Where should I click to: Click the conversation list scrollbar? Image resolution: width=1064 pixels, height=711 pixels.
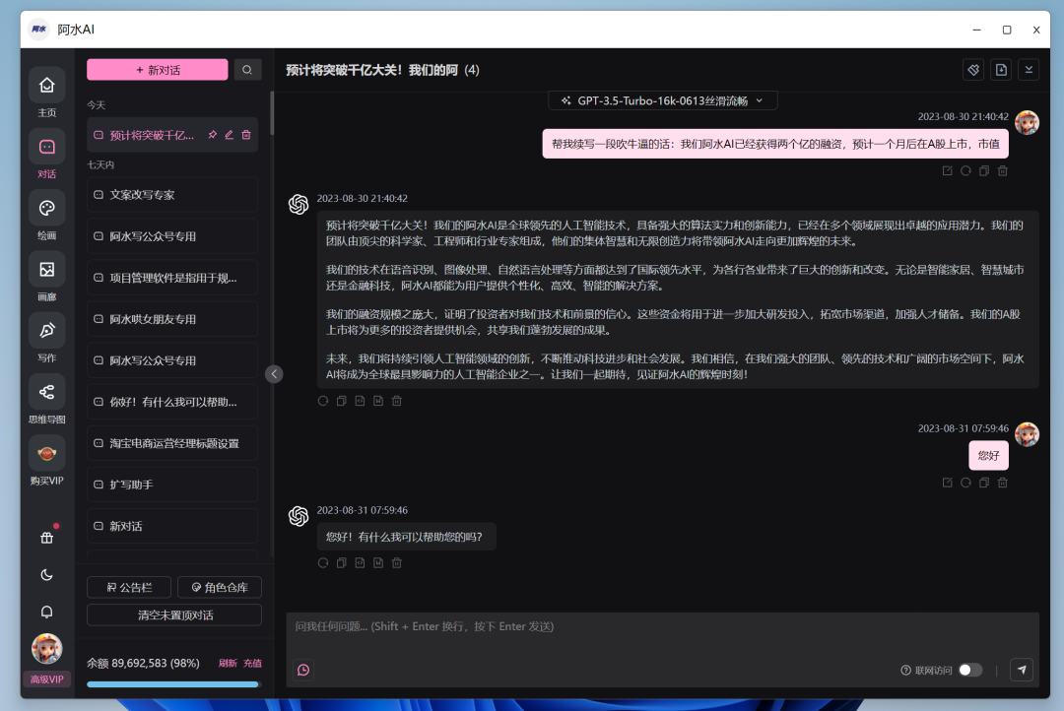(272, 112)
